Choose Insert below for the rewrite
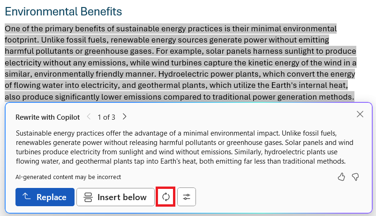Viewport: 376px width, 216px height. [115, 197]
